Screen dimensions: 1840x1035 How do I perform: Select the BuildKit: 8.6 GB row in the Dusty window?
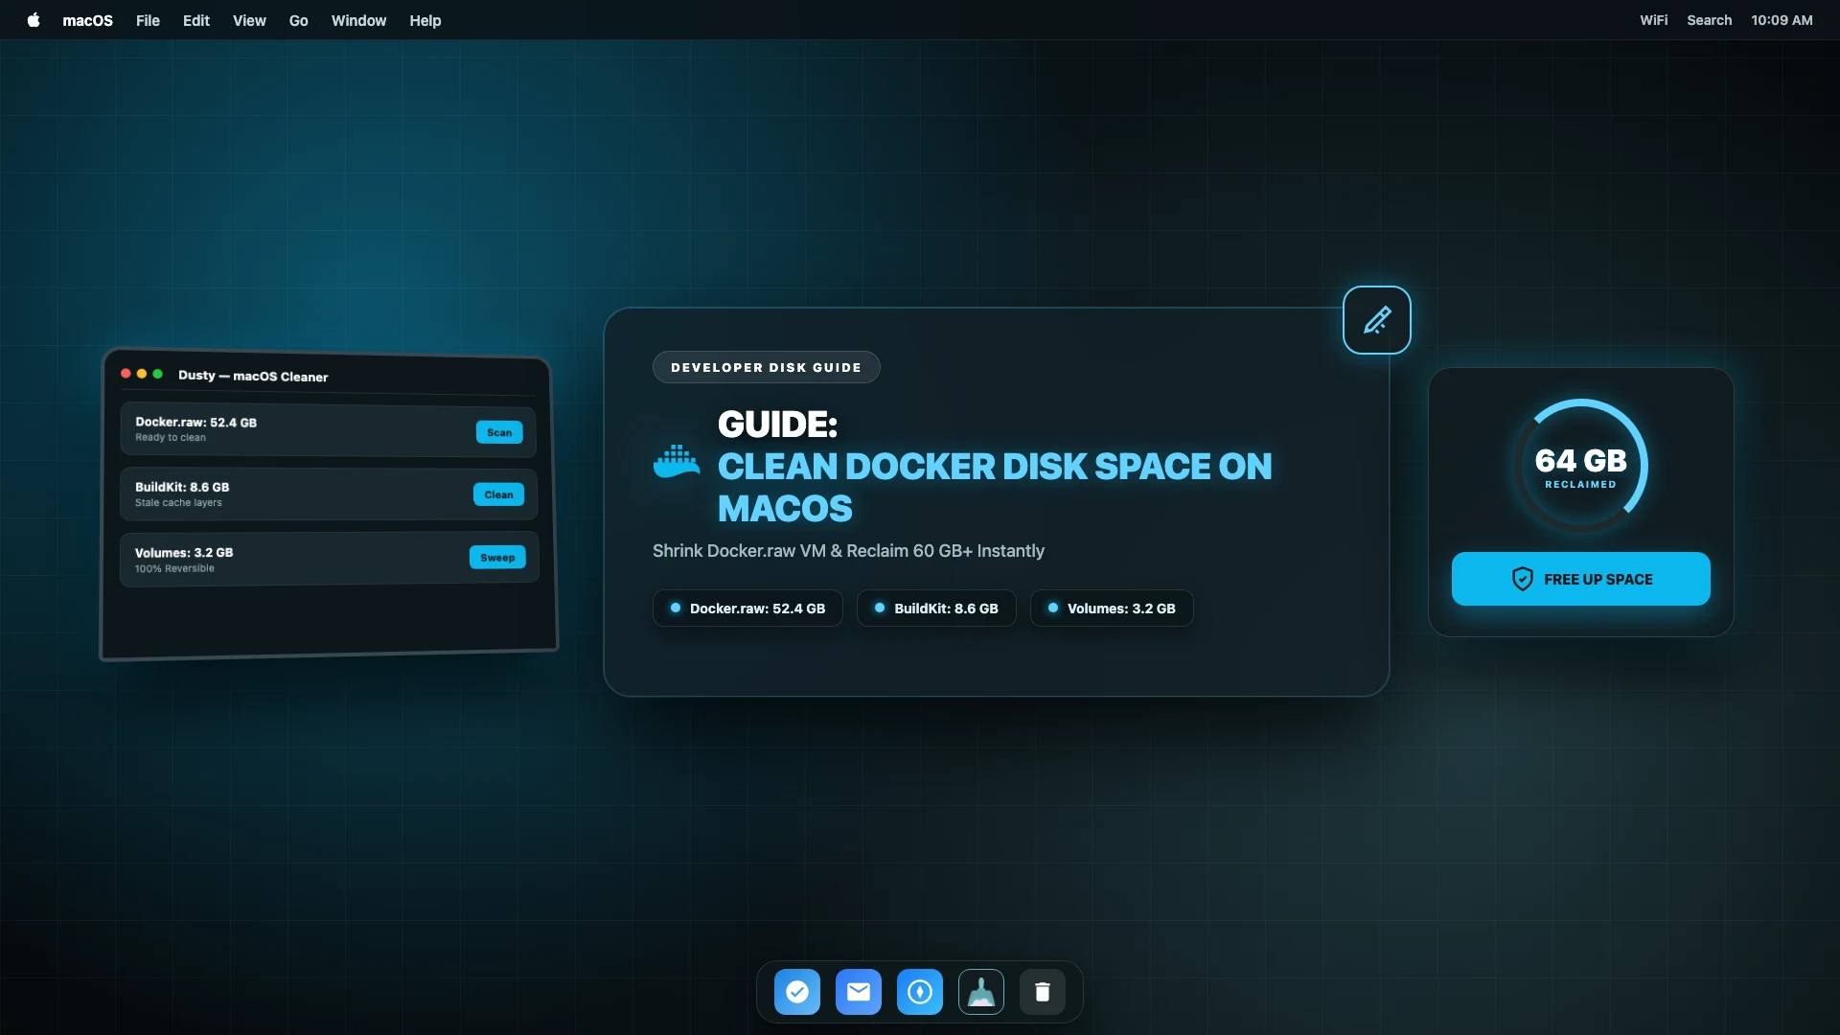[328, 494]
